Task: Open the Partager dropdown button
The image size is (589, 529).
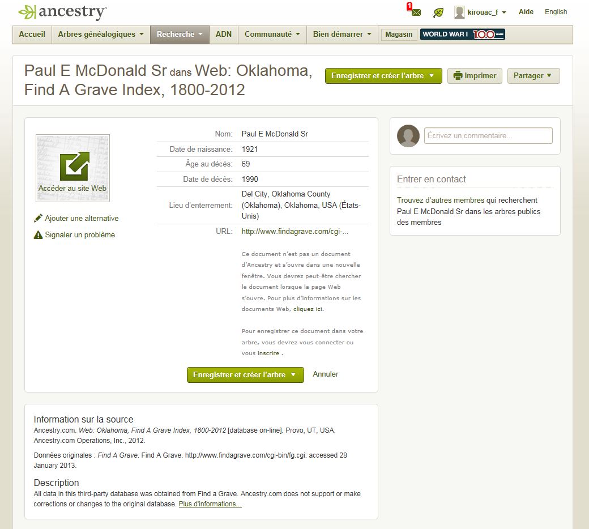Action: tap(533, 75)
